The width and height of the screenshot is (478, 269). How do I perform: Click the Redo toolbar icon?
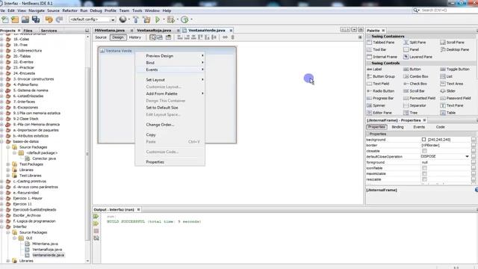(59, 19)
